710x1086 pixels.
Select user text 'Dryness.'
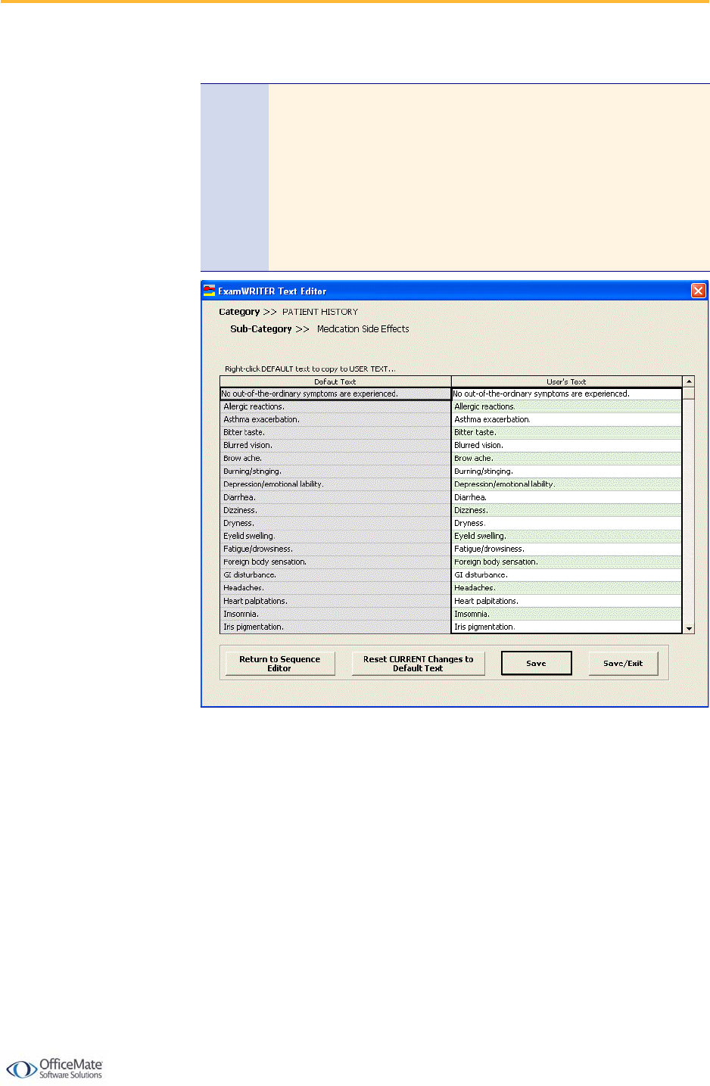pos(566,523)
